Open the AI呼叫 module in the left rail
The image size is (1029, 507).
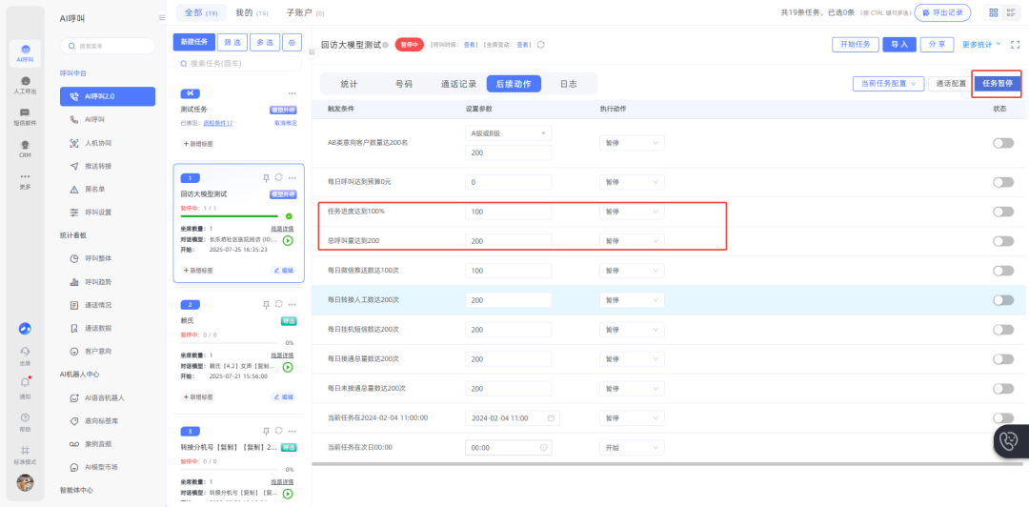25,53
